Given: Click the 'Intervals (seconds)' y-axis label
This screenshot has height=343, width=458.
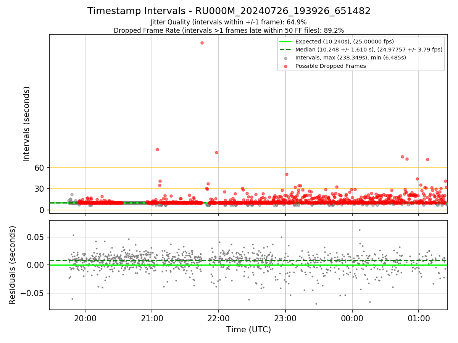Looking at the screenshot, I should [x=27, y=124].
